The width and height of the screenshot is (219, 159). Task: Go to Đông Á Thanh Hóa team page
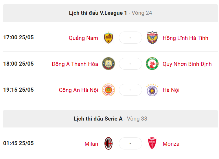(x=75, y=64)
